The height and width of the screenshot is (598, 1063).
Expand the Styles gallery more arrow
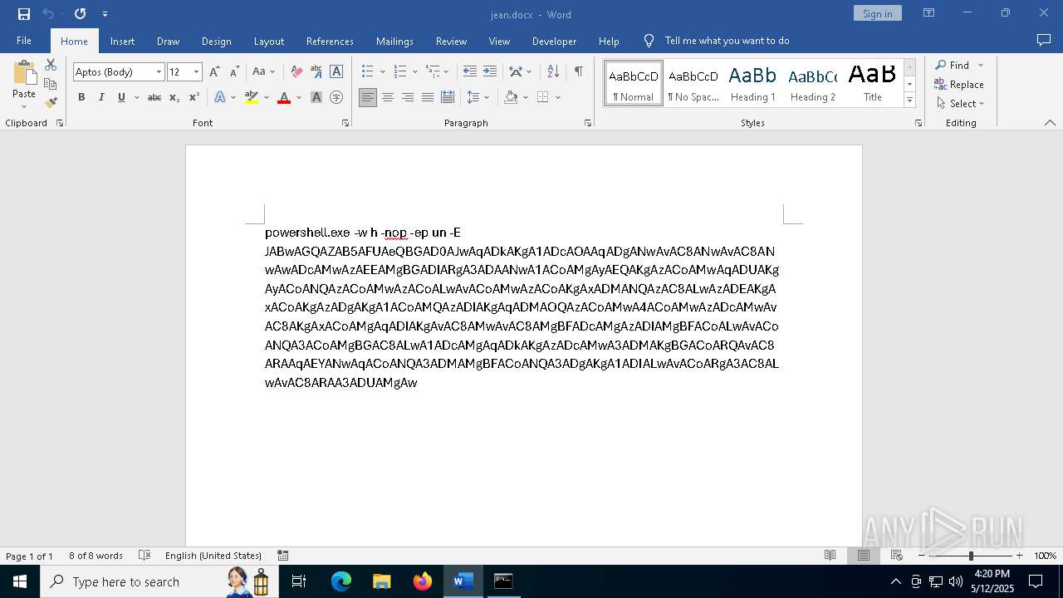pos(909,100)
